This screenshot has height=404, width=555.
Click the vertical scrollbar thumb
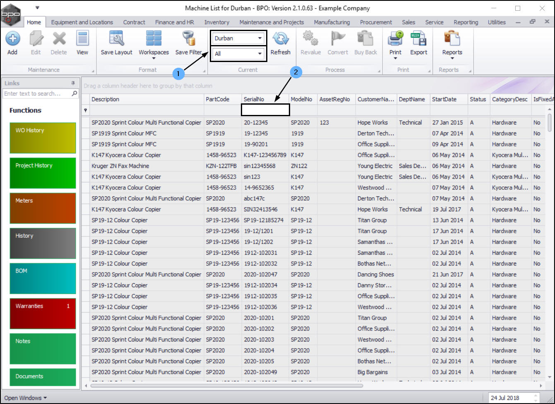(549, 123)
